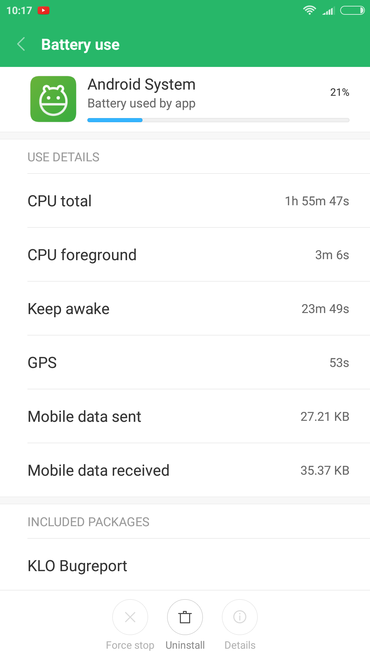Tap the Uninstall trash icon
370x659 pixels.
coord(185,617)
